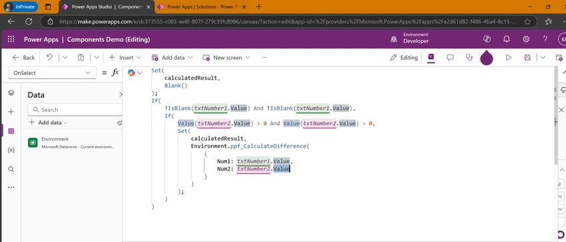Viewport: 566px width, 242px height.
Task: Open the Environment Developer selector
Action: point(410,39)
